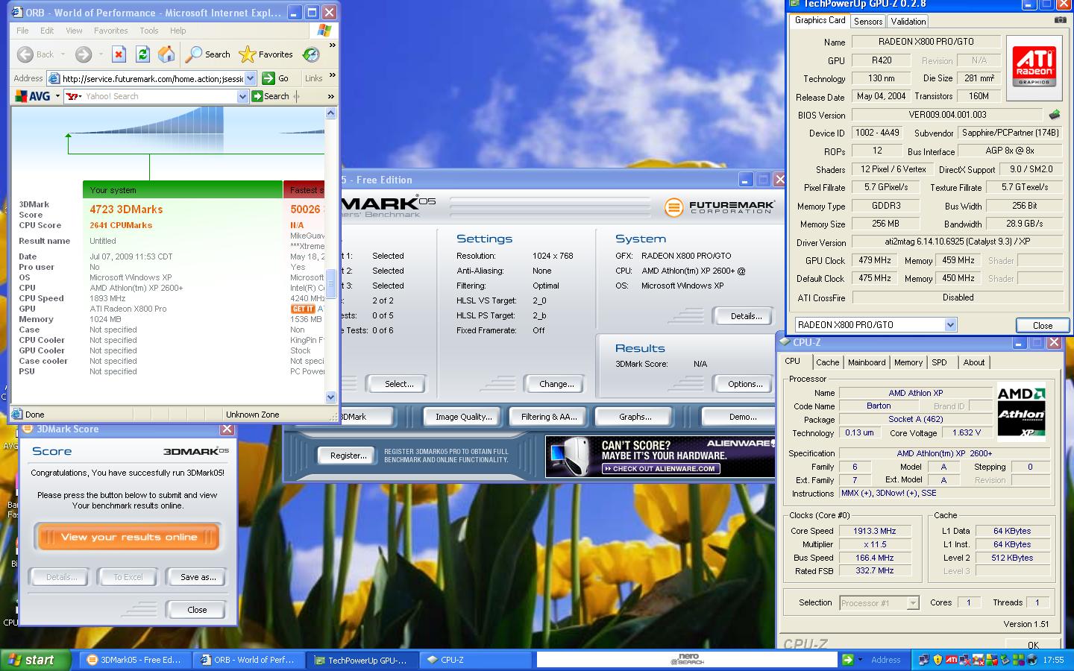Click Details... under 3DMark05 System
The height and width of the screenshot is (671, 1074).
(746, 316)
